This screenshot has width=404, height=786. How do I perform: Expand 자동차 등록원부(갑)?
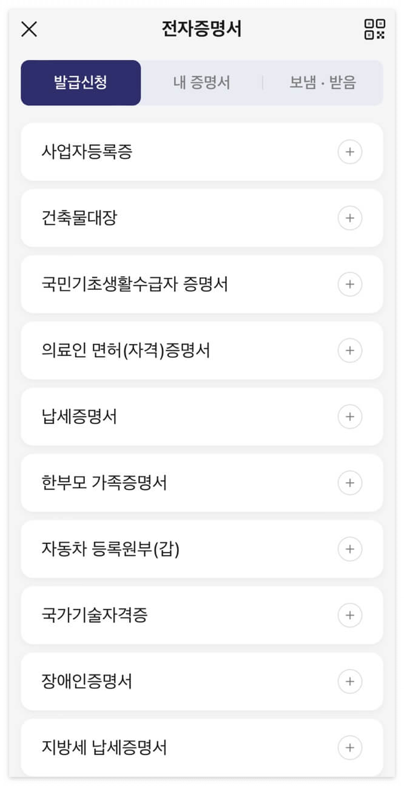click(x=350, y=549)
